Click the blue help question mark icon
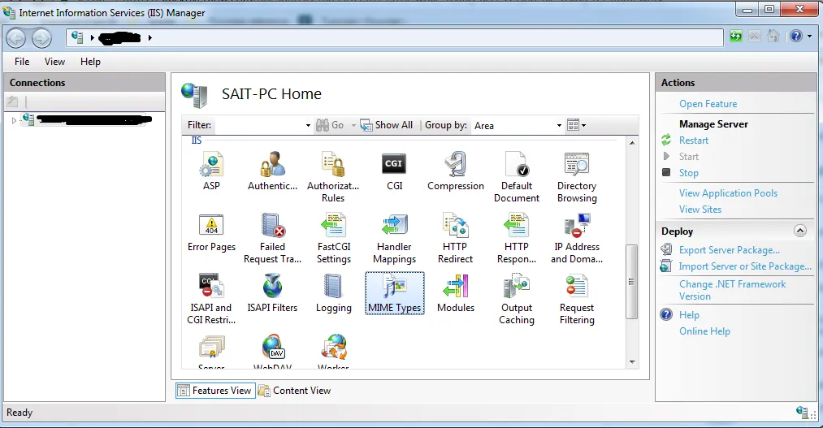 point(796,37)
